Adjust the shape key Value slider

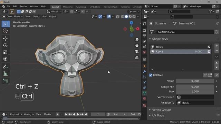(x=195, y=81)
